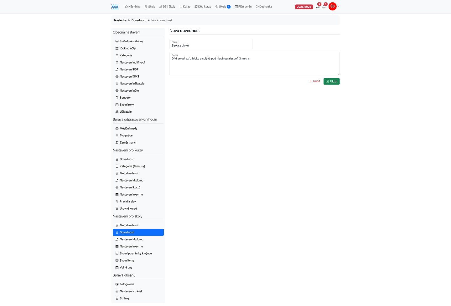This screenshot has width=451, height=306.
Task: Click the Pravidla slev percent icon
Action: (117, 201)
